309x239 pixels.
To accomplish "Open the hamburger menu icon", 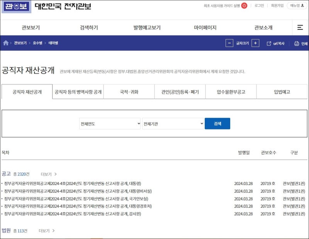I will 300,27.
